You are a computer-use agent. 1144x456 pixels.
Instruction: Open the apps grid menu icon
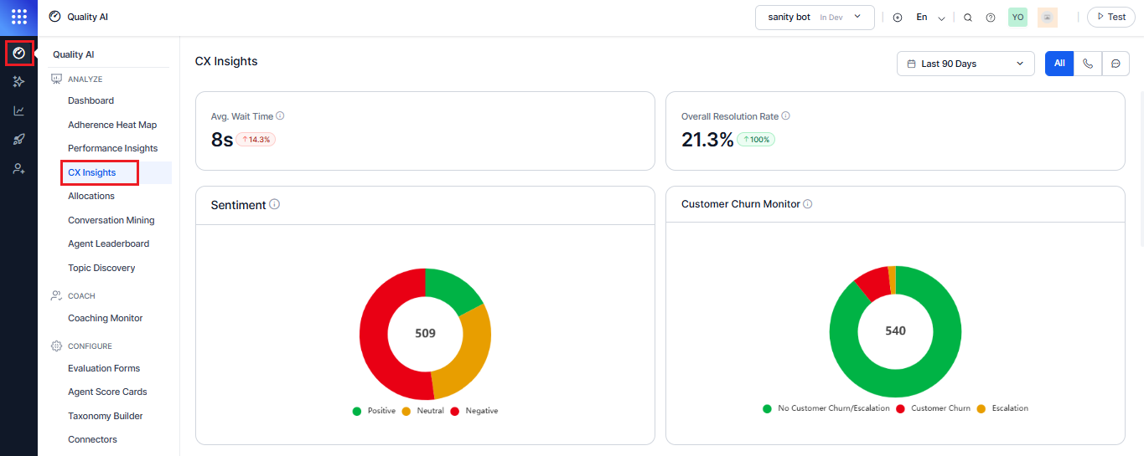point(18,17)
